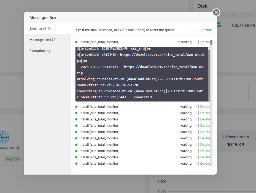
Task: Click green status dot of first waiting task
Action: [76, 107]
